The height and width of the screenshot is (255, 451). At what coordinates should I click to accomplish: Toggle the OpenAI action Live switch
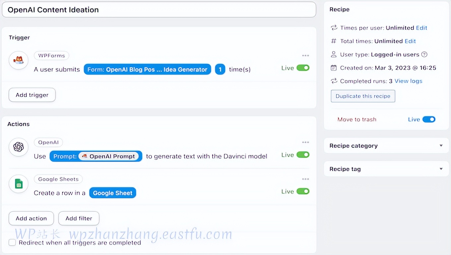pyautogui.click(x=303, y=155)
